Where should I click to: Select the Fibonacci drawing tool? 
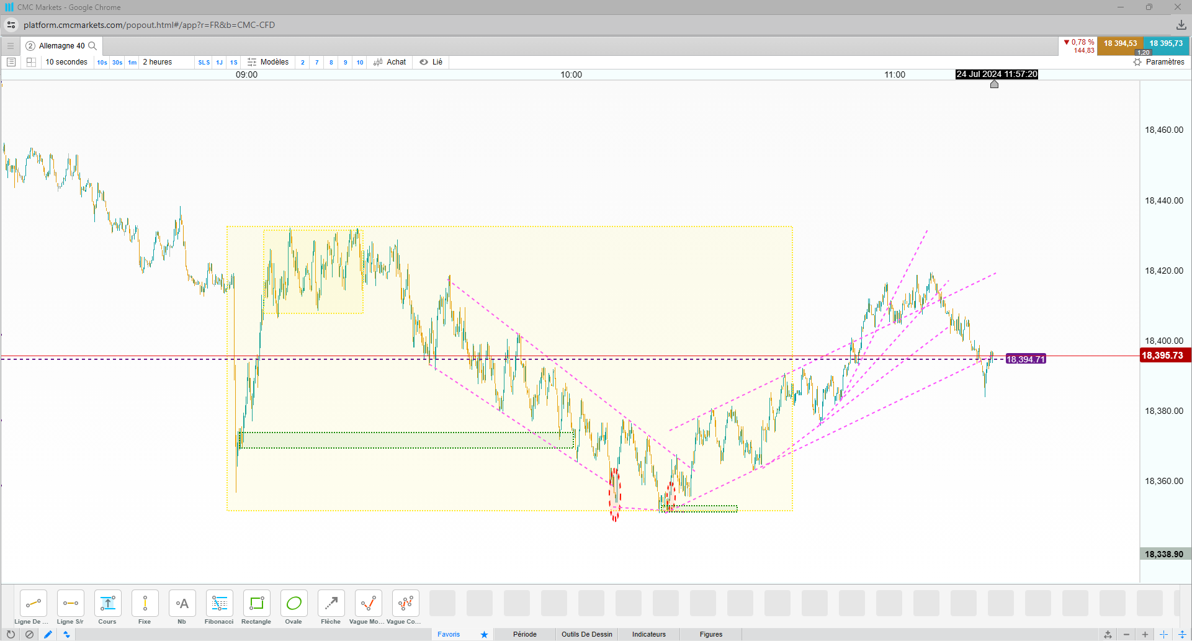(x=219, y=607)
